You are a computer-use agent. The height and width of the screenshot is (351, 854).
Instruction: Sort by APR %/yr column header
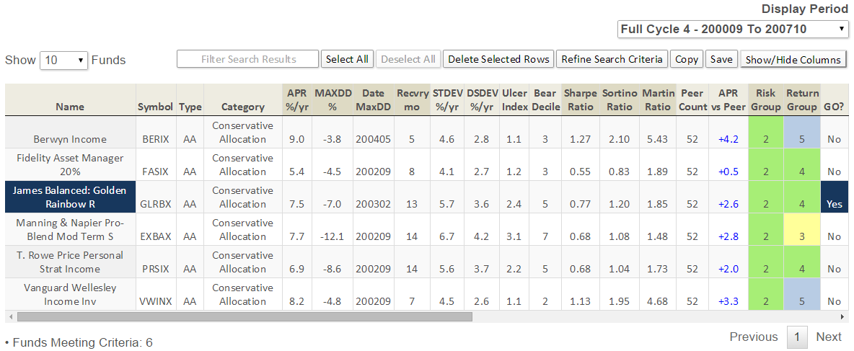296,99
